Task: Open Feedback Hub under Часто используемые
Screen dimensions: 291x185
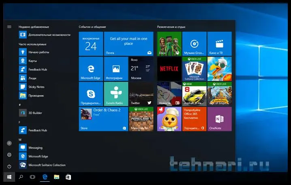Action: click(x=33, y=70)
